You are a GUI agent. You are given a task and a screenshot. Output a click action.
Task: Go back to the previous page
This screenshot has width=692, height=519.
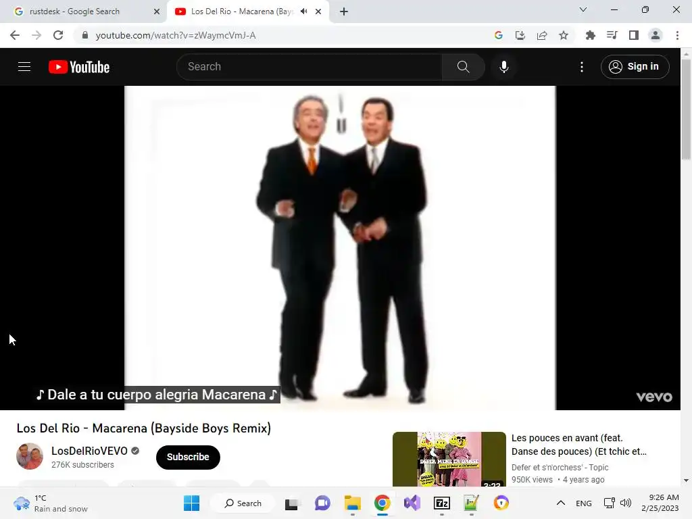click(15, 35)
